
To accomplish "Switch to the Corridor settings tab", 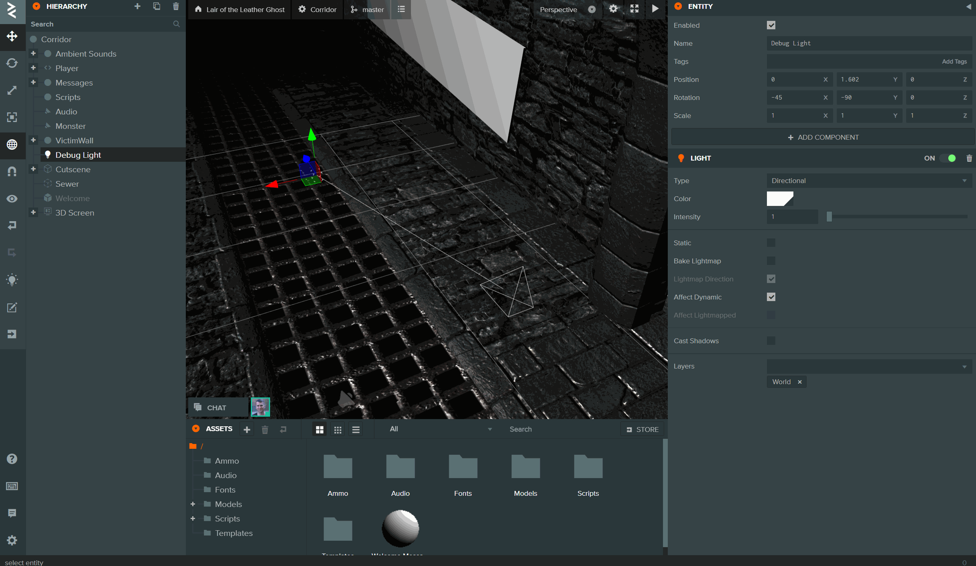I will [x=317, y=9].
